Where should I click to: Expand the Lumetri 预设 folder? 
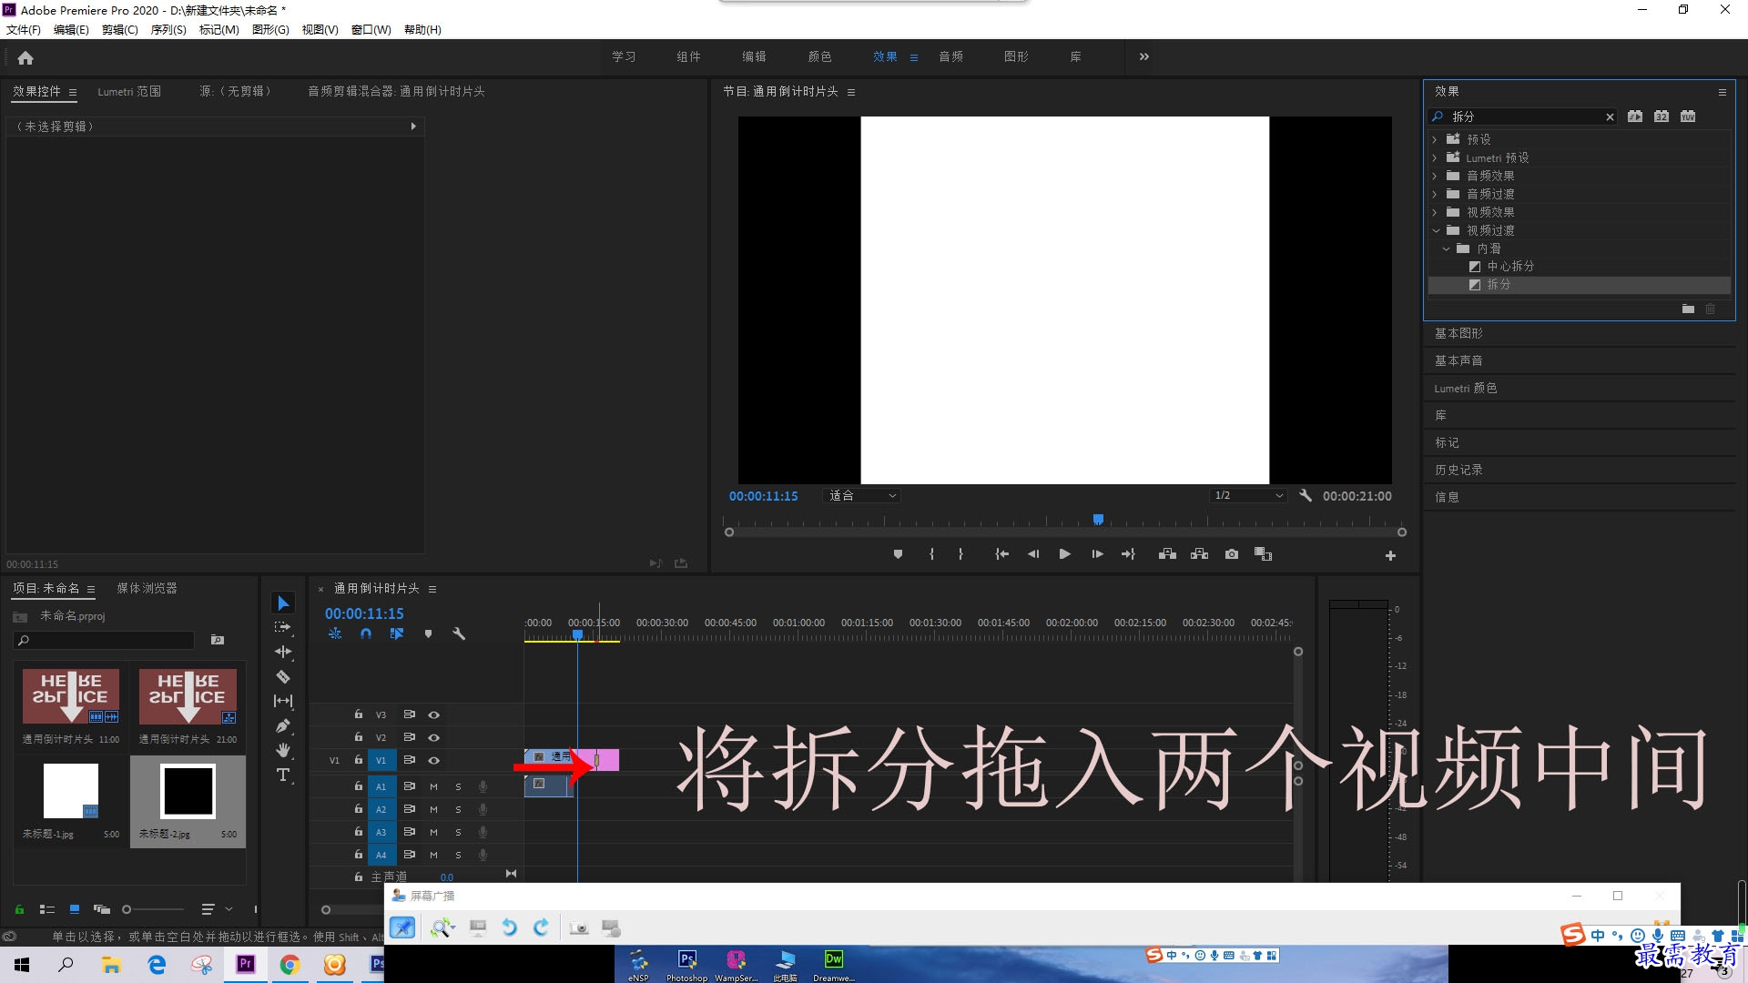pos(1435,157)
